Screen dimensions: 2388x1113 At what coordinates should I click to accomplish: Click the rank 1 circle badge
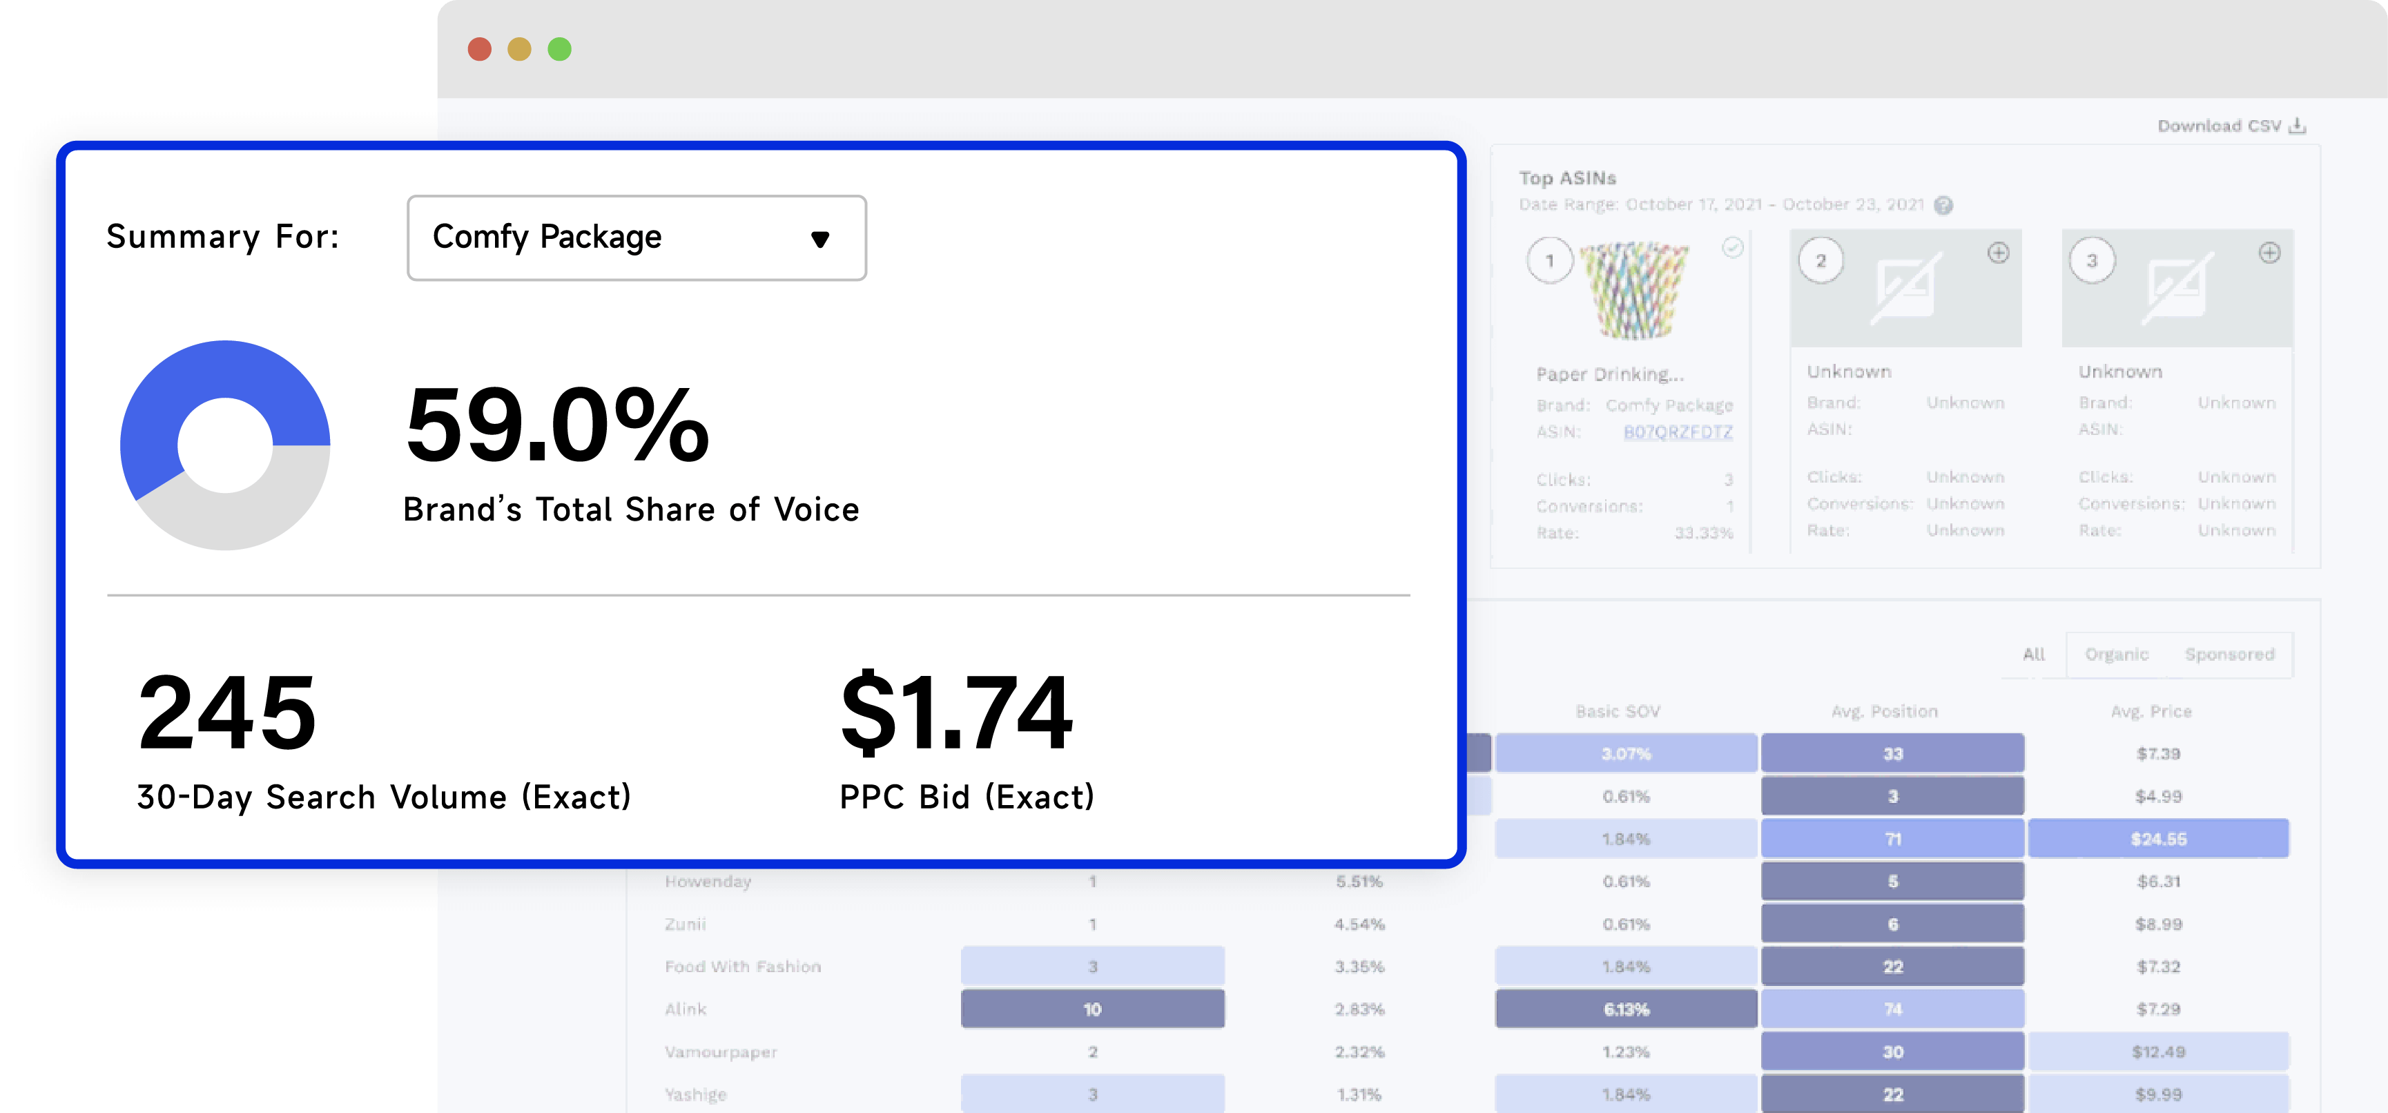[x=1549, y=260]
